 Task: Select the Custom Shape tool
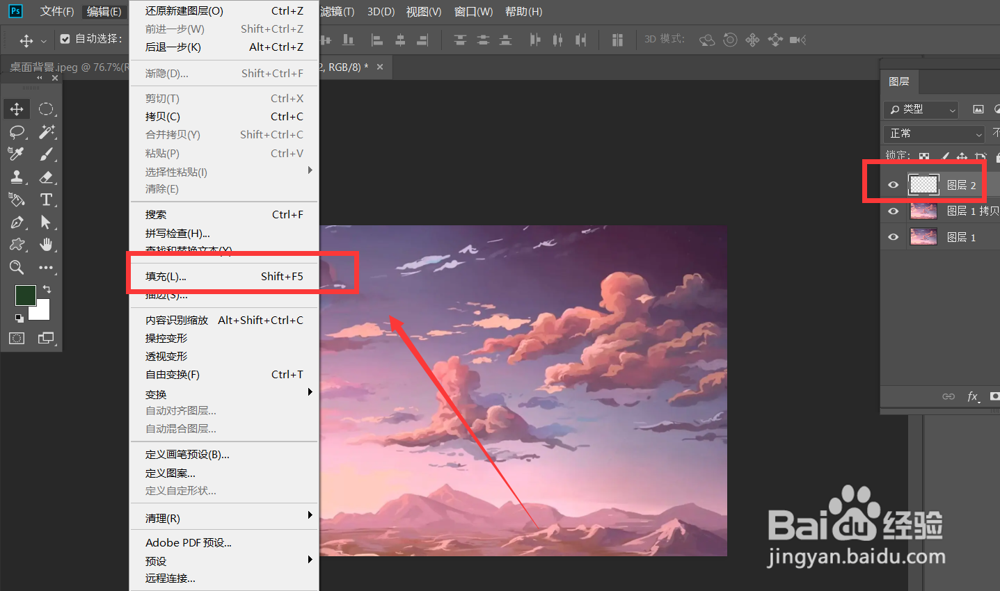click(17, 245)
